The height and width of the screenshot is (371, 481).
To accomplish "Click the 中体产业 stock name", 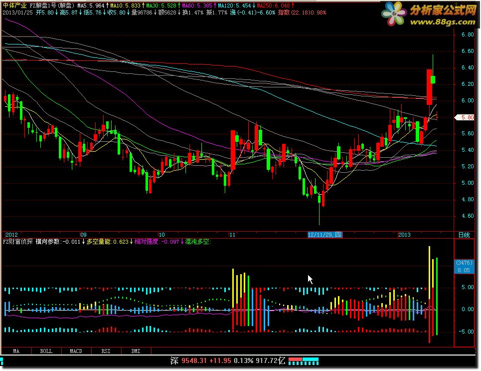I will [15, 5].
